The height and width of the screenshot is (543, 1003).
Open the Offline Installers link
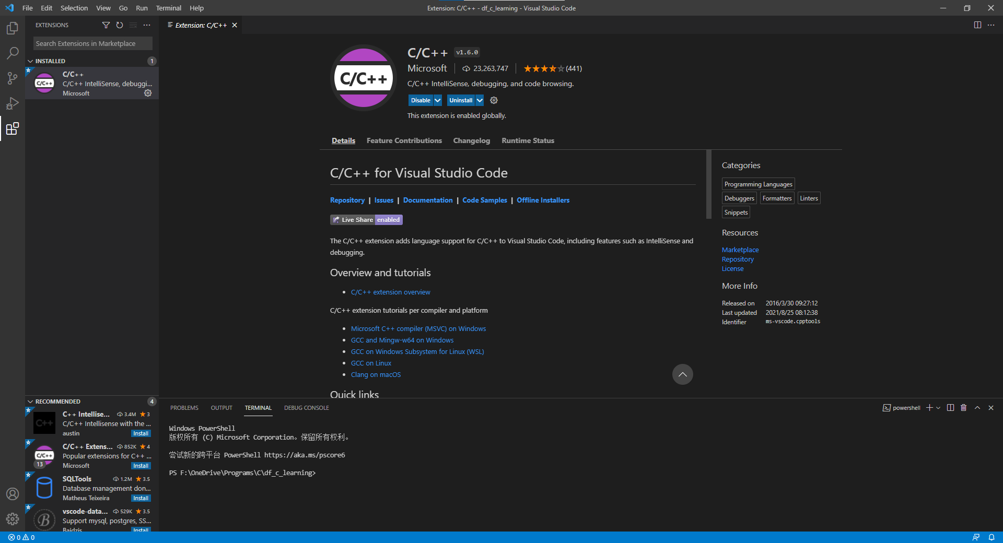coord(543,200)
